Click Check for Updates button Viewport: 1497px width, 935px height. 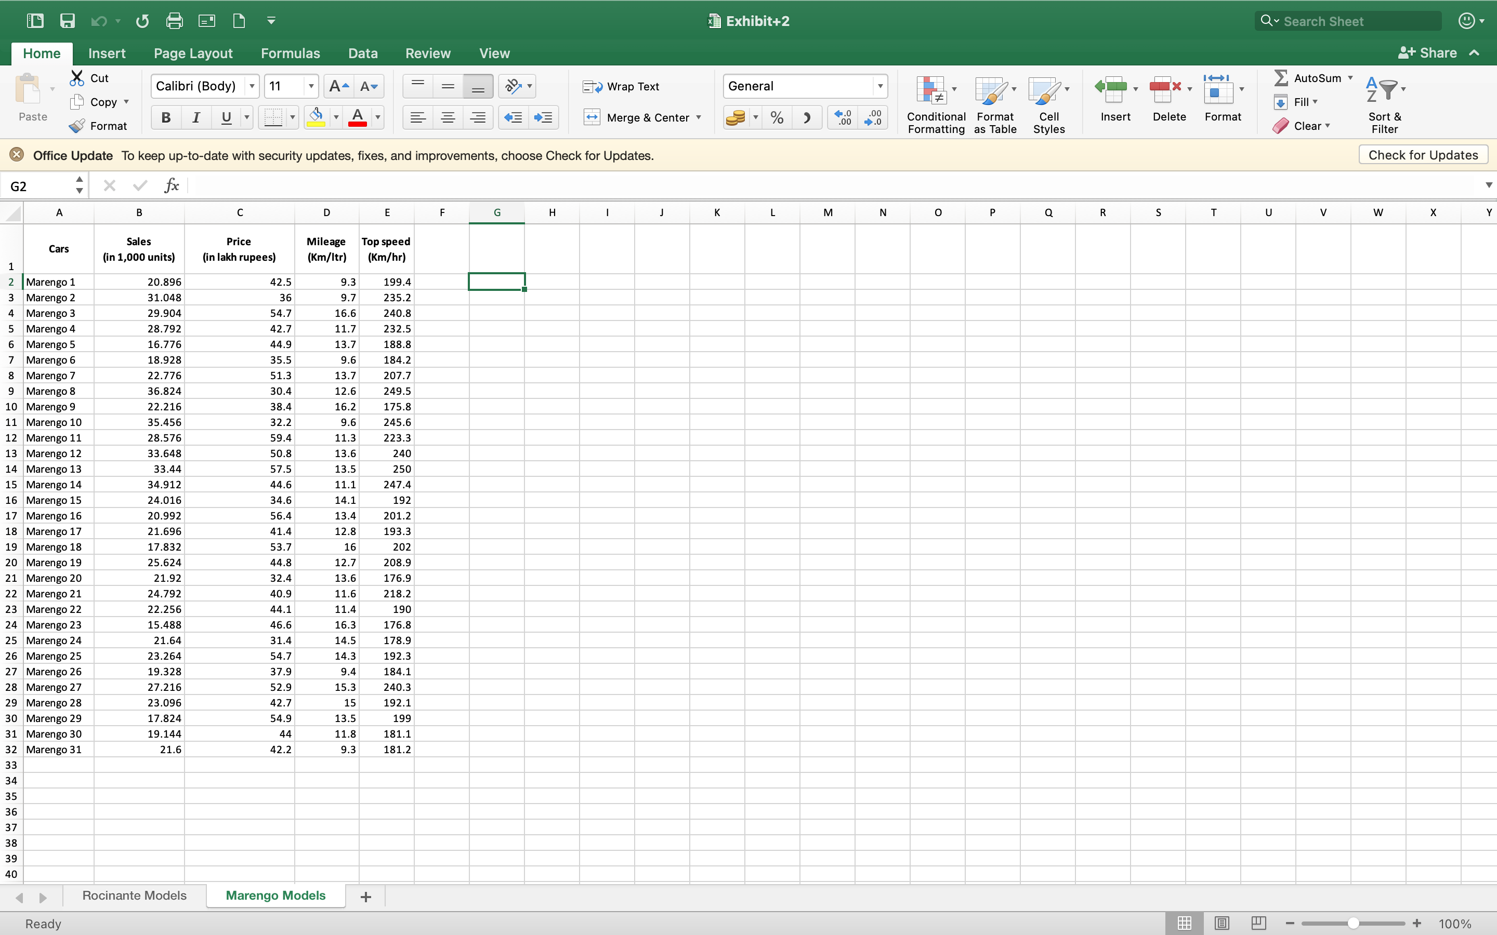tap(1423, 155)
